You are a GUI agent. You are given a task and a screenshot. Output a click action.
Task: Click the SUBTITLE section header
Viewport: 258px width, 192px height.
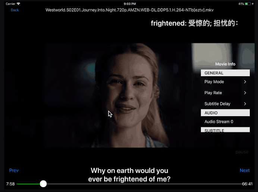tap(225, 130)
